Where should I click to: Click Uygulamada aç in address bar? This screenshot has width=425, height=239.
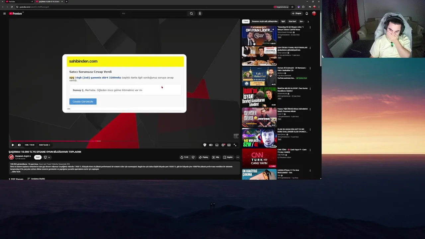(x=281, y=7)
